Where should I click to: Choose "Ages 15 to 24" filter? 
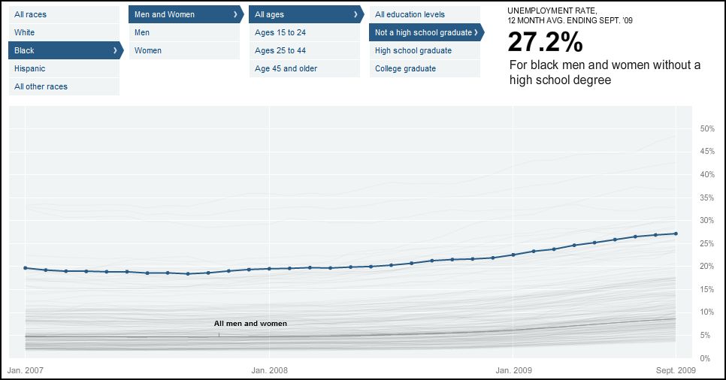[x=280, y=32]
